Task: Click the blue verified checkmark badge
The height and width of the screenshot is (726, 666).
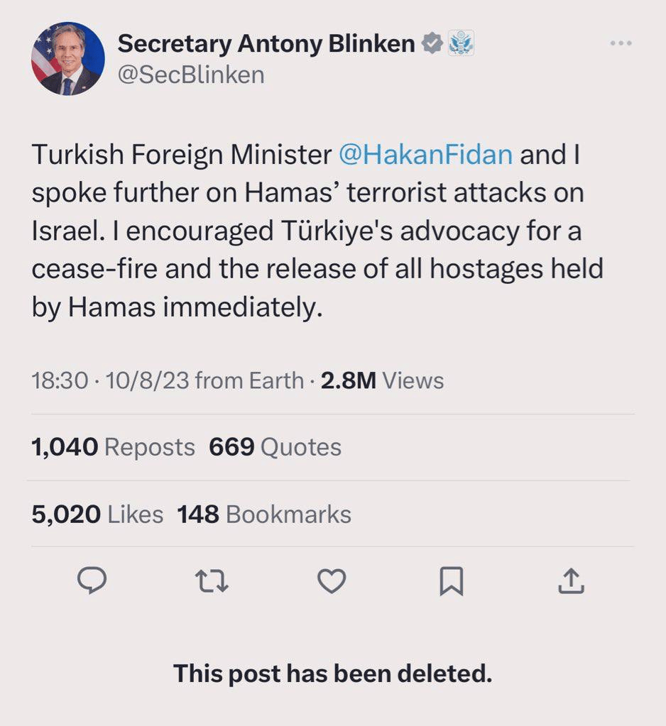Action: pyautogui.click(x=432, y=44)
